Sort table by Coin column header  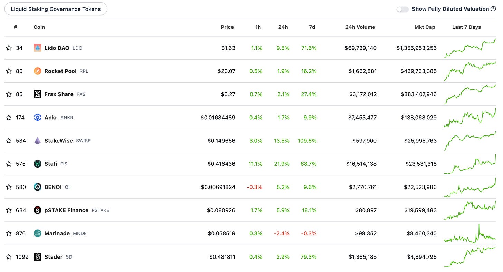click(39, 27)
